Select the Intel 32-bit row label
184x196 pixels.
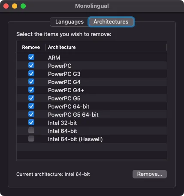pos(62,123)
